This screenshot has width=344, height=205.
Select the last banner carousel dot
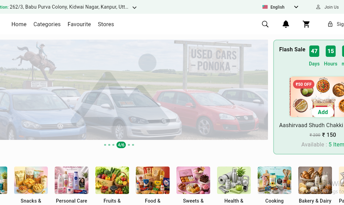pos(133,145)
